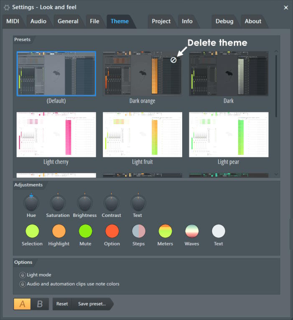Pick the Highlight color swatch
Viewport: 293px width, 320px height.
(x=59, y=231)
